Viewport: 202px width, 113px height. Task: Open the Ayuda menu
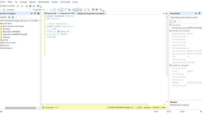click(x=75, y=2)
